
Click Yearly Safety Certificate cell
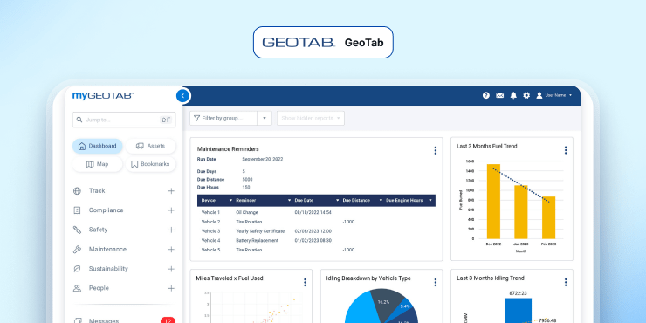[260, 231]
